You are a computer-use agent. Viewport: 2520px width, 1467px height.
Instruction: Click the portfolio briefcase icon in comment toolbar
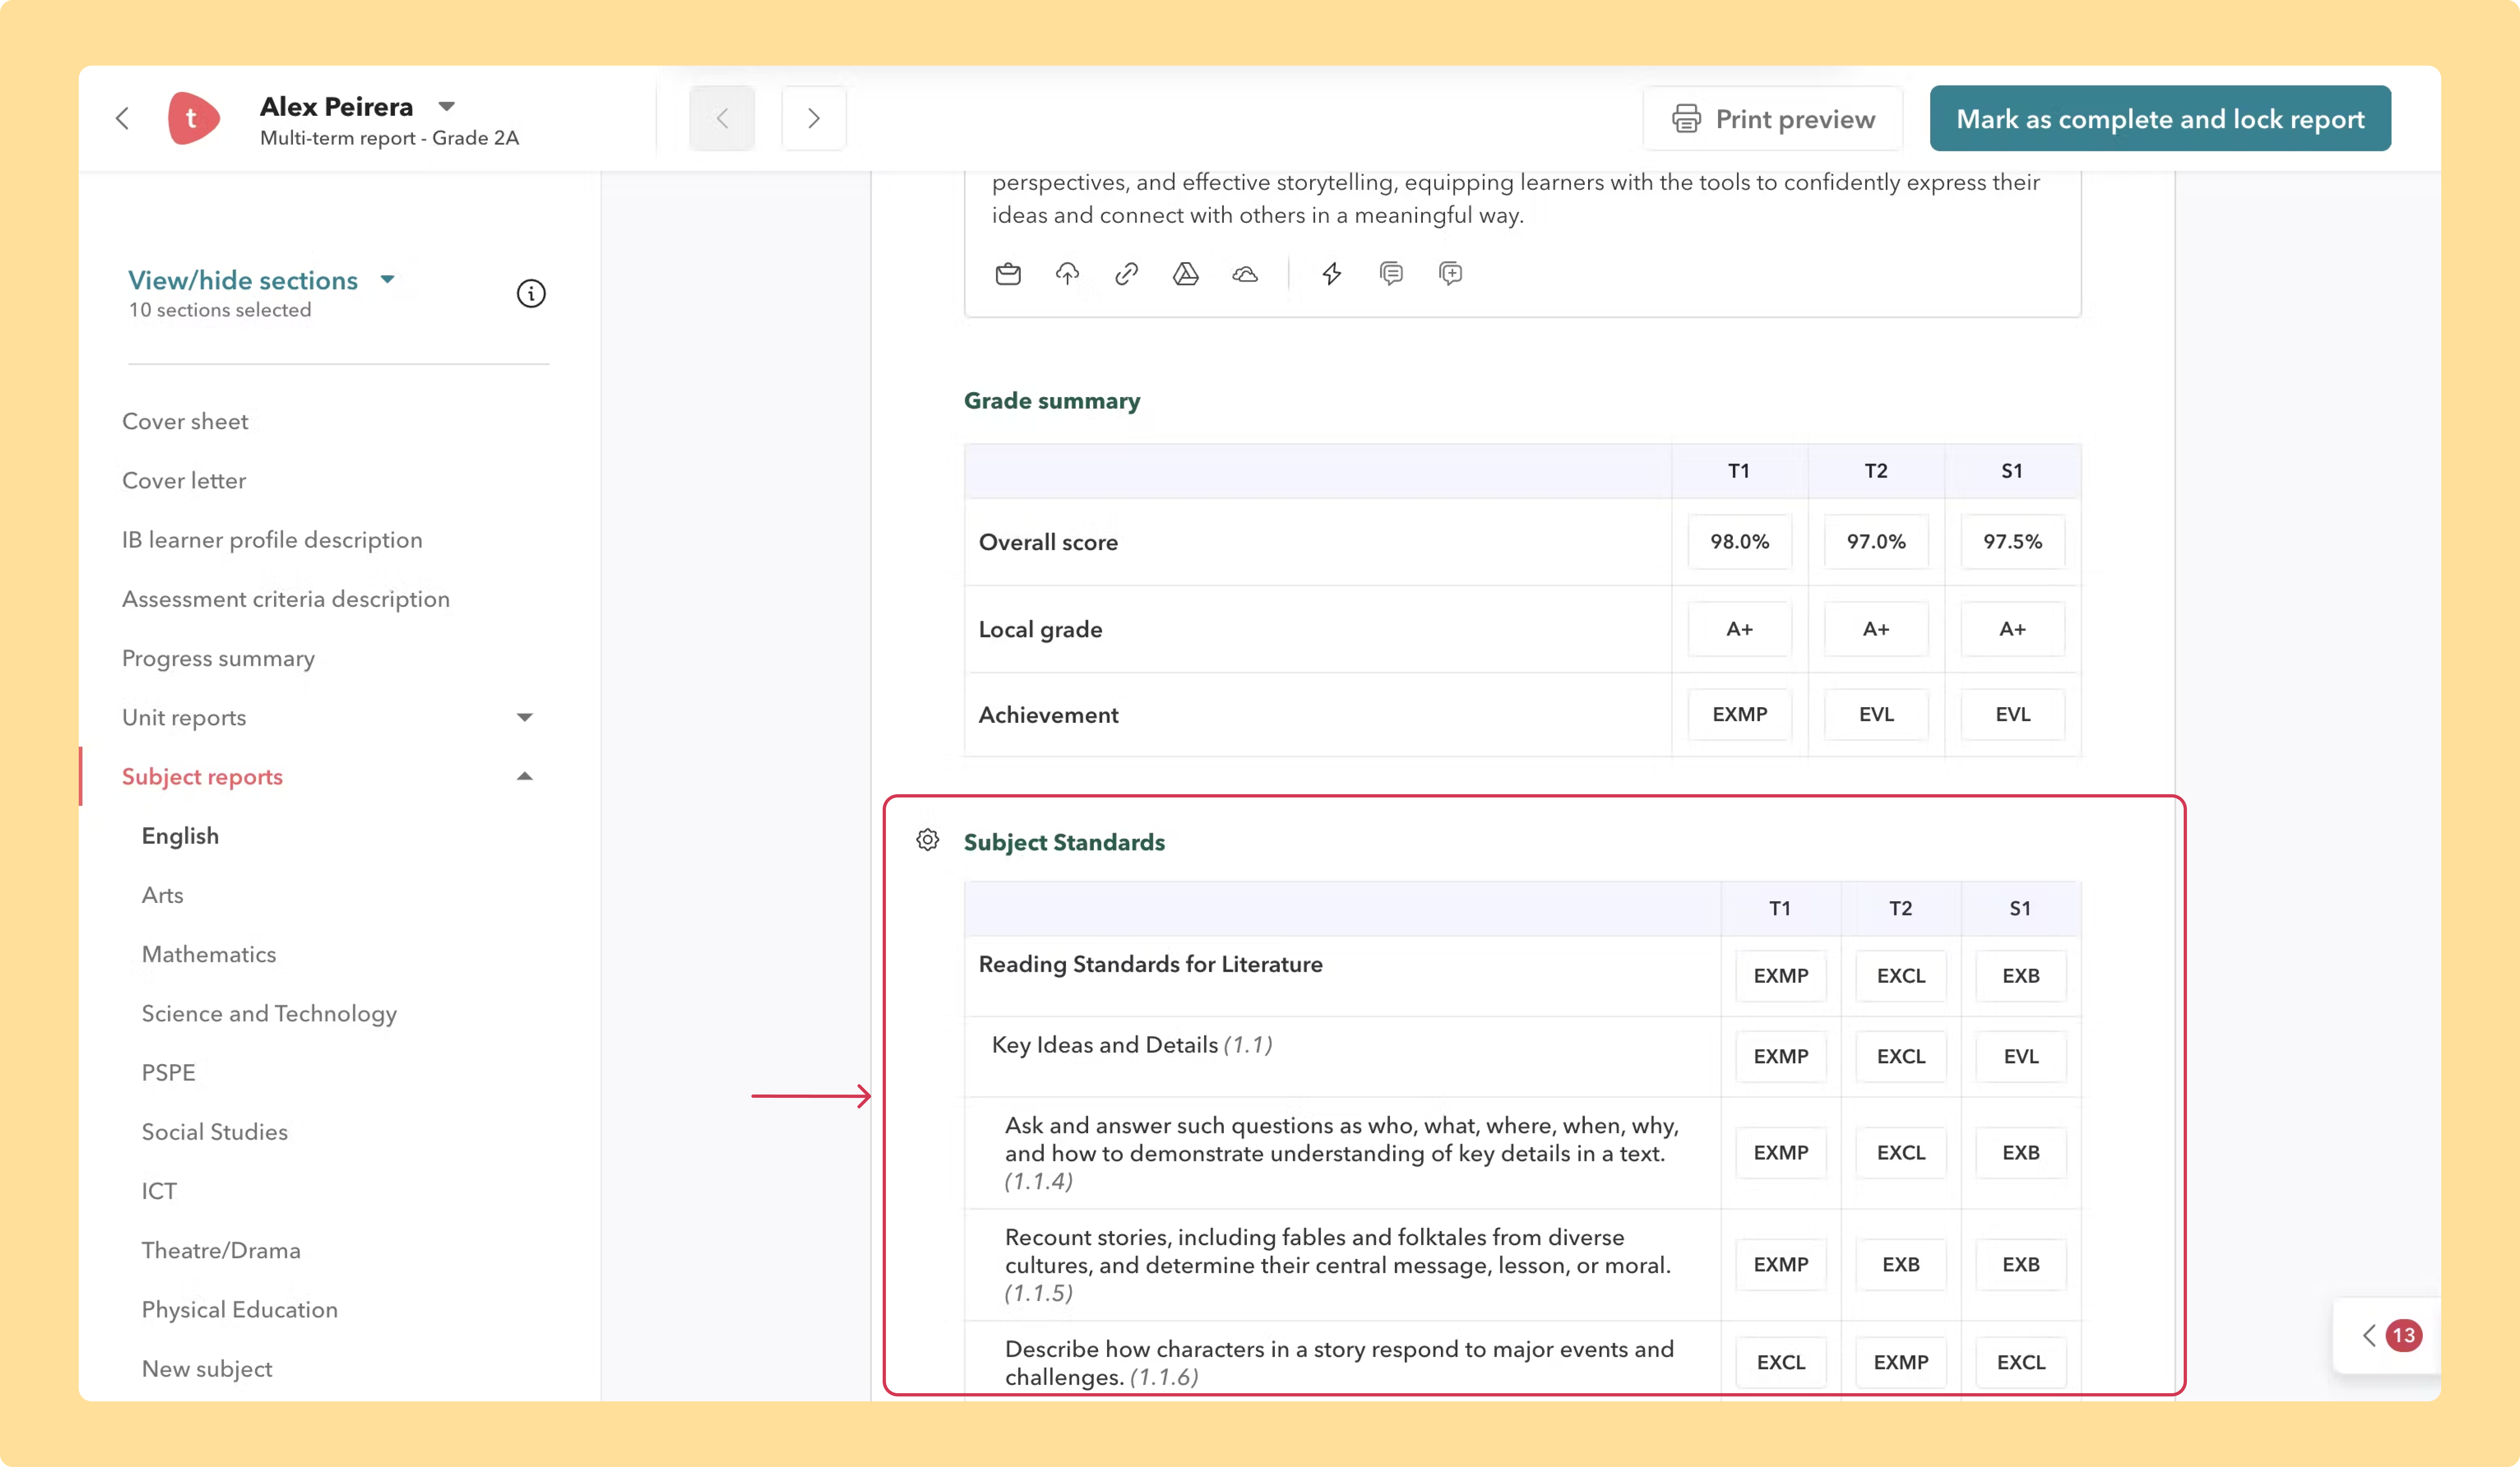[1008, 274]
